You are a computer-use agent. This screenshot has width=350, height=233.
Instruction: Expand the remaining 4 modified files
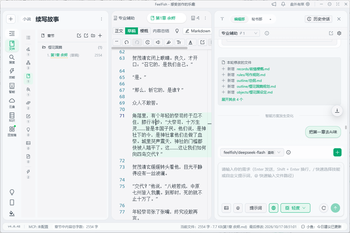point(232,99)
